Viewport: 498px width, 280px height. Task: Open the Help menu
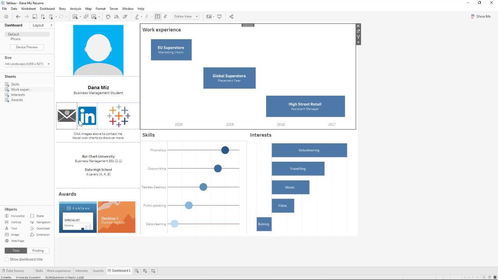click(x=141, y=9)
